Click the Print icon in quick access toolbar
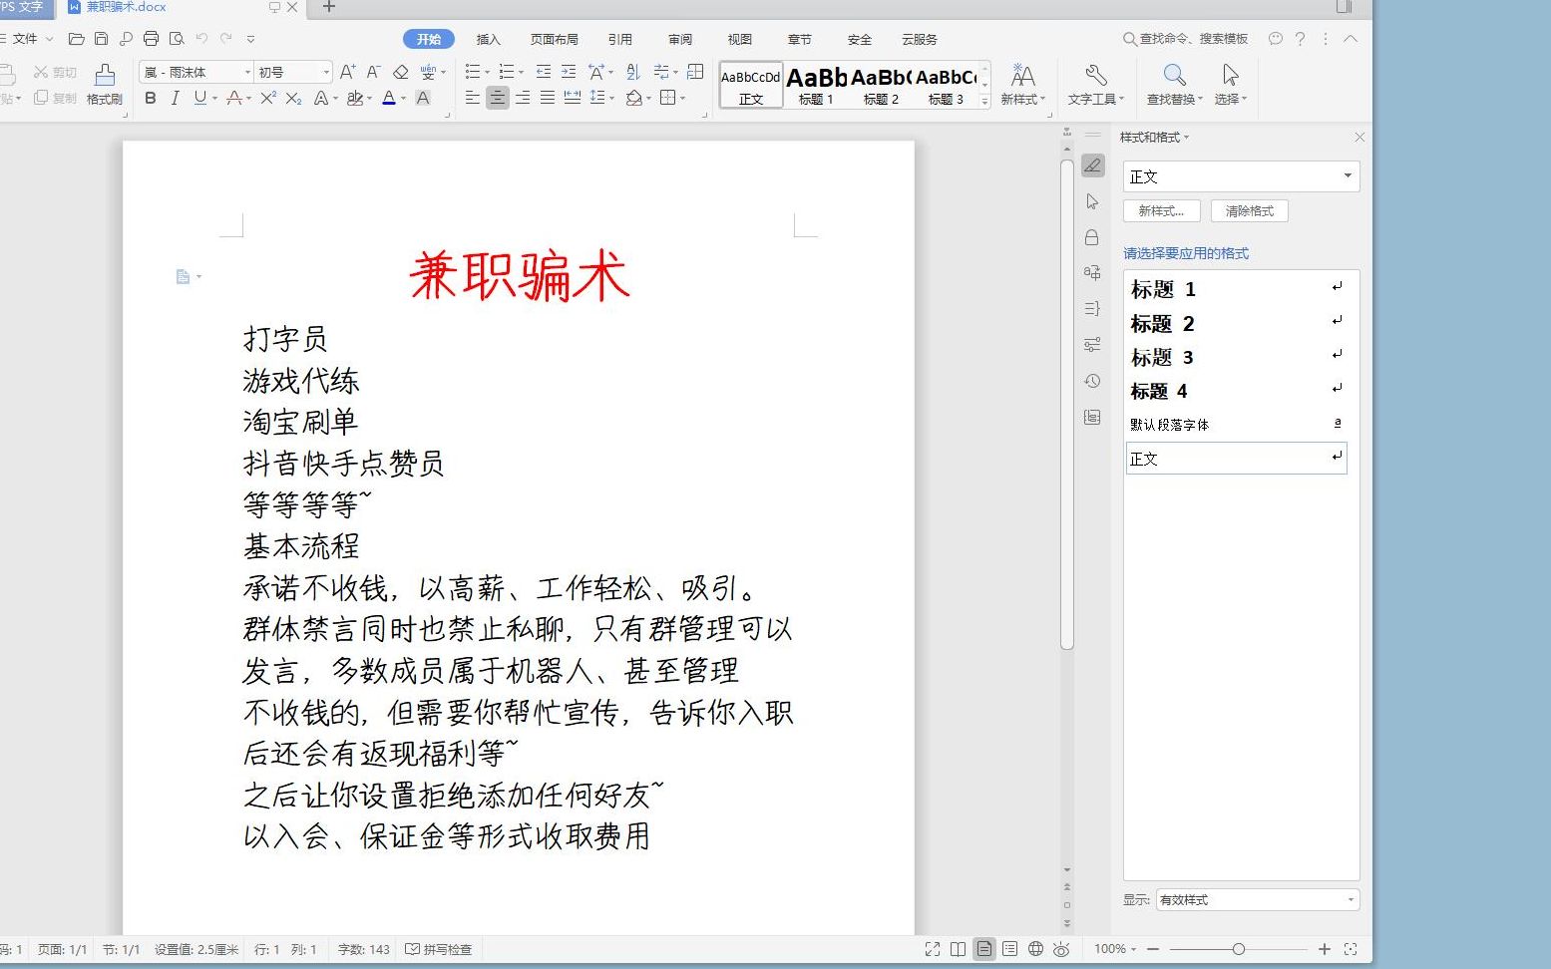Screen dimensions: 1551x969 (151, 39)
